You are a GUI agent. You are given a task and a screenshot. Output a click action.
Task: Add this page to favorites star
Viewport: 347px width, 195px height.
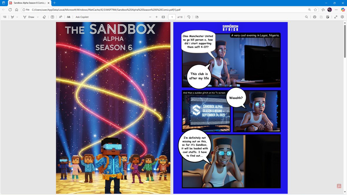[315, 10]
